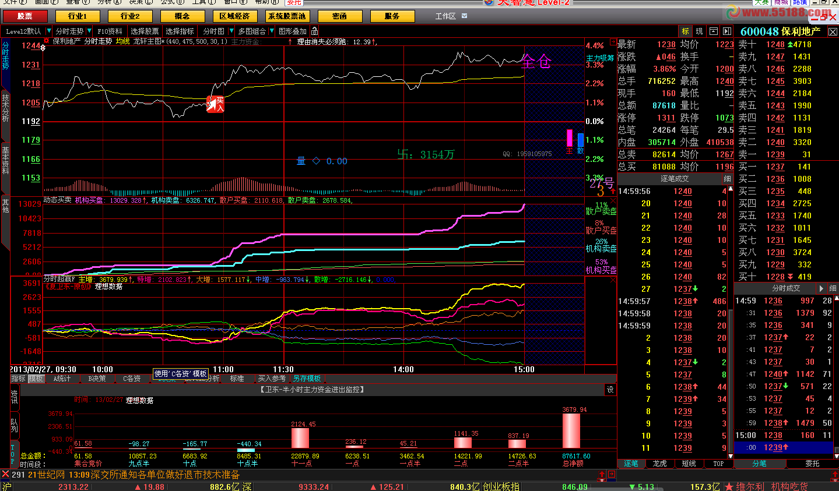The height and width of the screenshot is (491, 839).
Task: Click the 设 settings button of fund monitor
Action: 610,390
